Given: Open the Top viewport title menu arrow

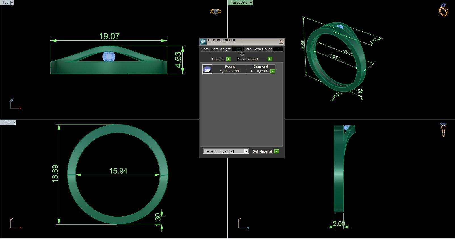Looking at the screenshot, I should coord(12,3).
